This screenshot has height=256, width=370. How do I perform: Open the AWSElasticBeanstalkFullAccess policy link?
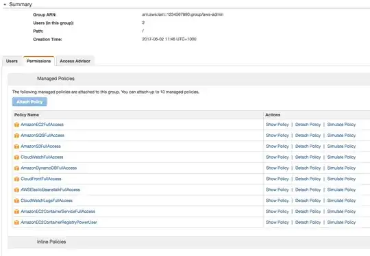click(51, 190)
